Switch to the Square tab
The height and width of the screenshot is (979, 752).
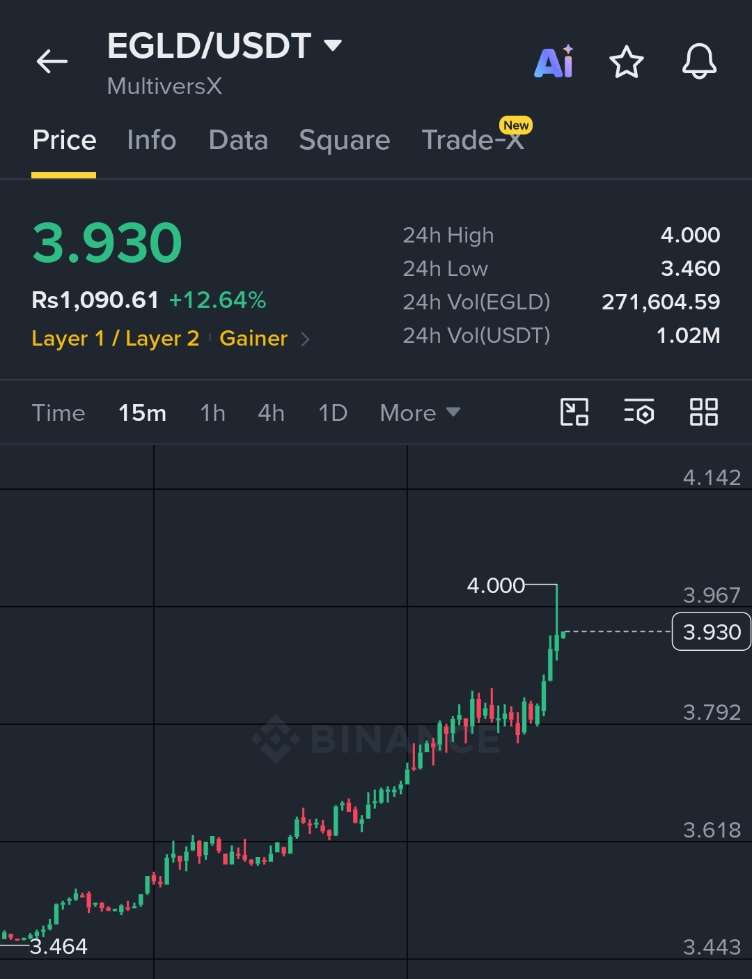[x=345, y=141]
